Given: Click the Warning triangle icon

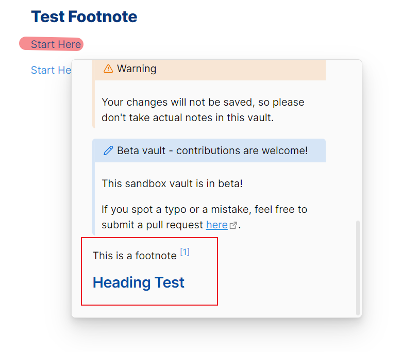Looking at the screenshot, I should (x=108, y=69).
